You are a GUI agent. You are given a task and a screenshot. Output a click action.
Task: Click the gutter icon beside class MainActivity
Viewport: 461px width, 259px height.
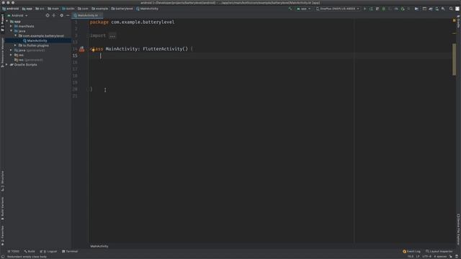81,49
